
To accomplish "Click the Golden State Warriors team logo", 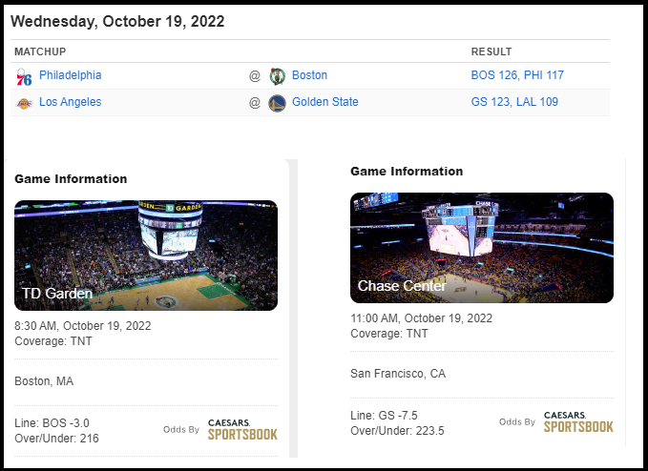I will pos(277,103).
